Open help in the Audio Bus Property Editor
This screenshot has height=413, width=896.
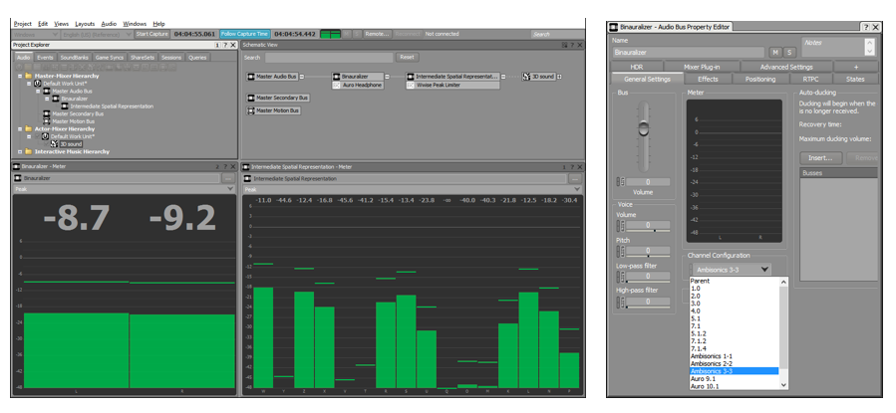coord(866,27)
